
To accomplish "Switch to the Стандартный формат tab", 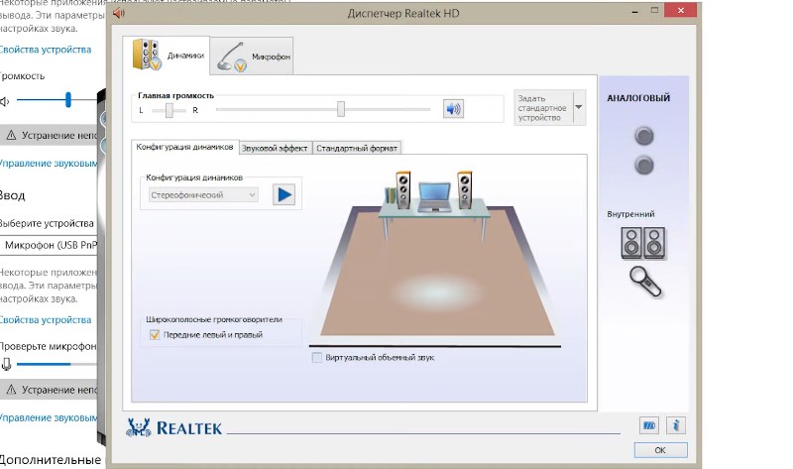I will (357, 149).
